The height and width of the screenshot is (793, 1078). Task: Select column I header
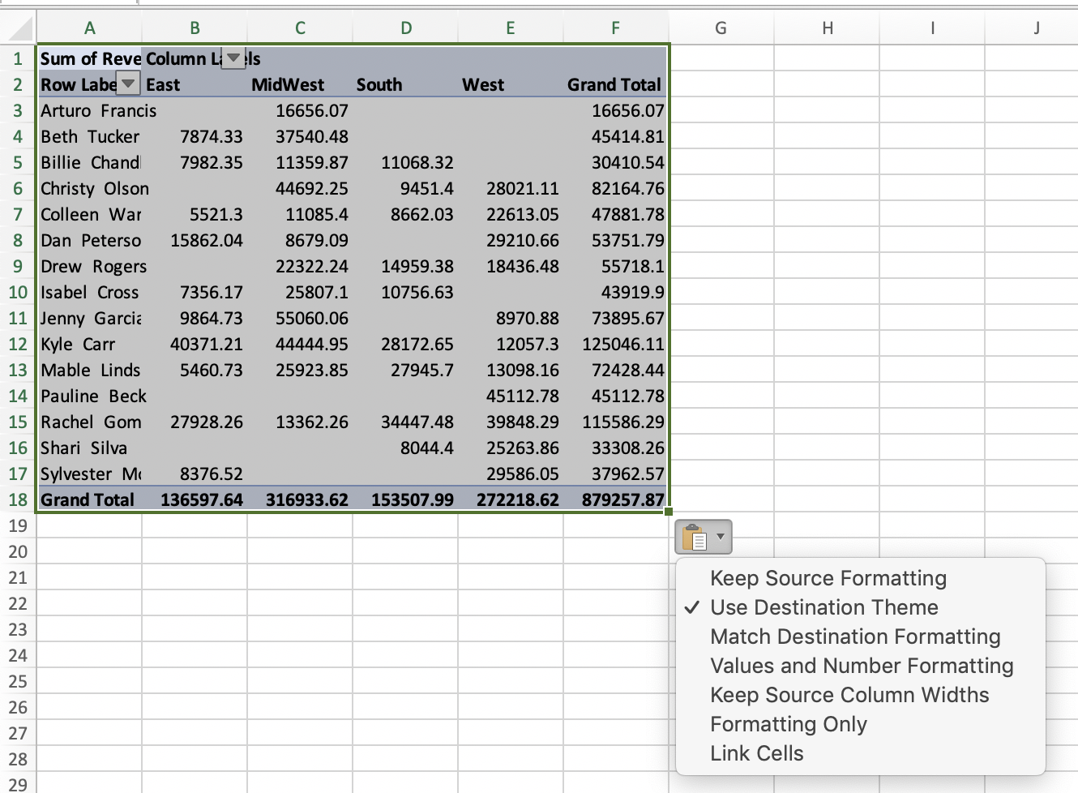[x=932, y=28]
